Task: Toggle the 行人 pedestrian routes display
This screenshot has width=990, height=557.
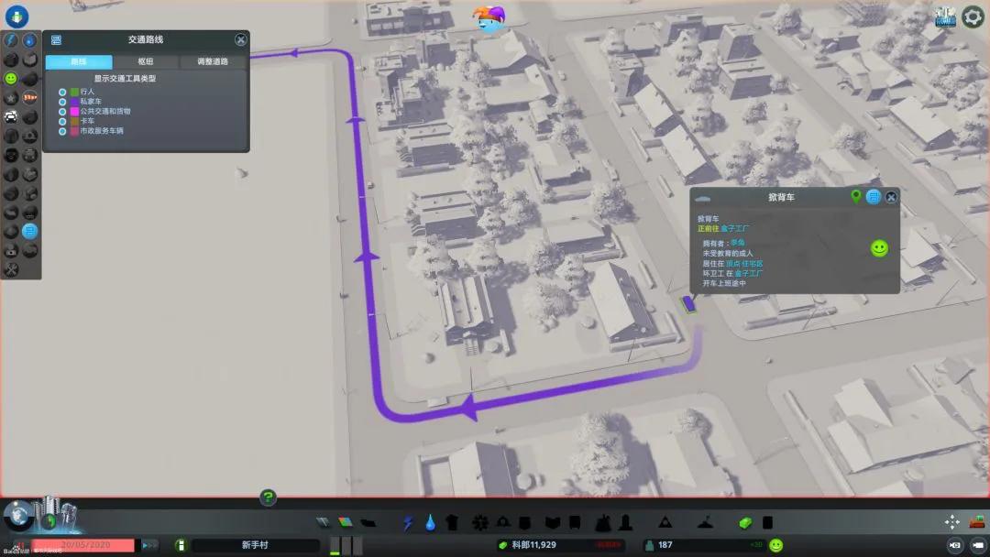Action: [x=62, y=93]
